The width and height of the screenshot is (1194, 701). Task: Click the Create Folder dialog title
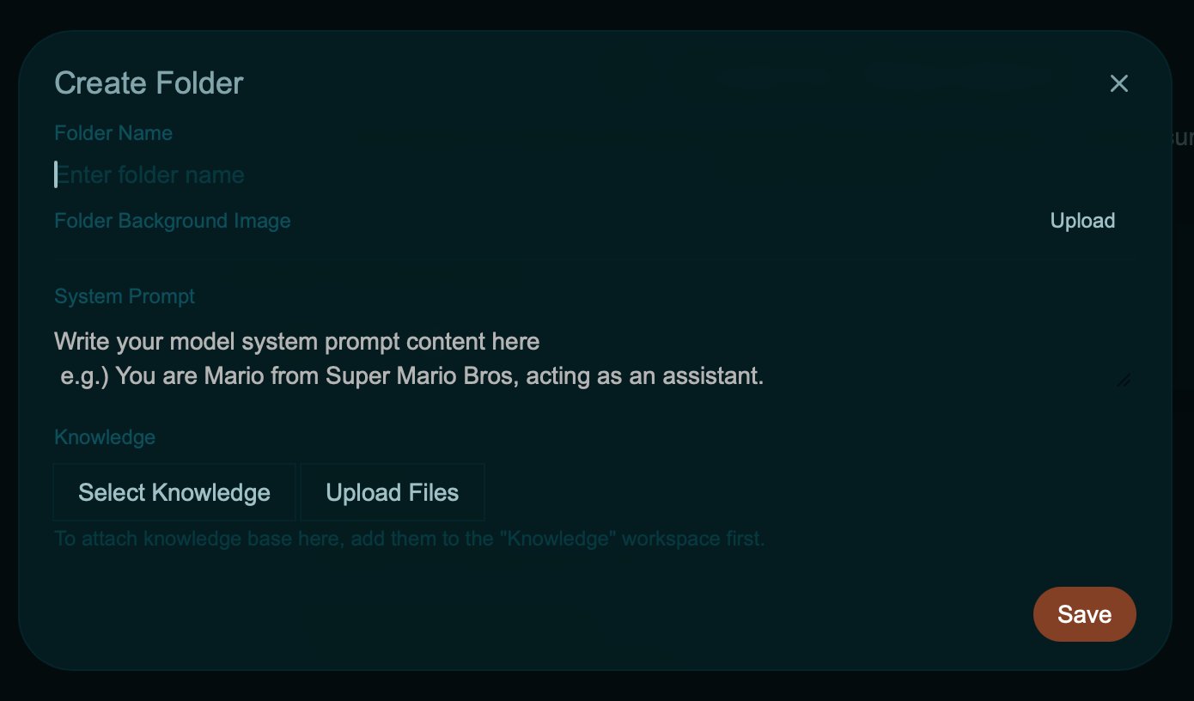point(148,82)
